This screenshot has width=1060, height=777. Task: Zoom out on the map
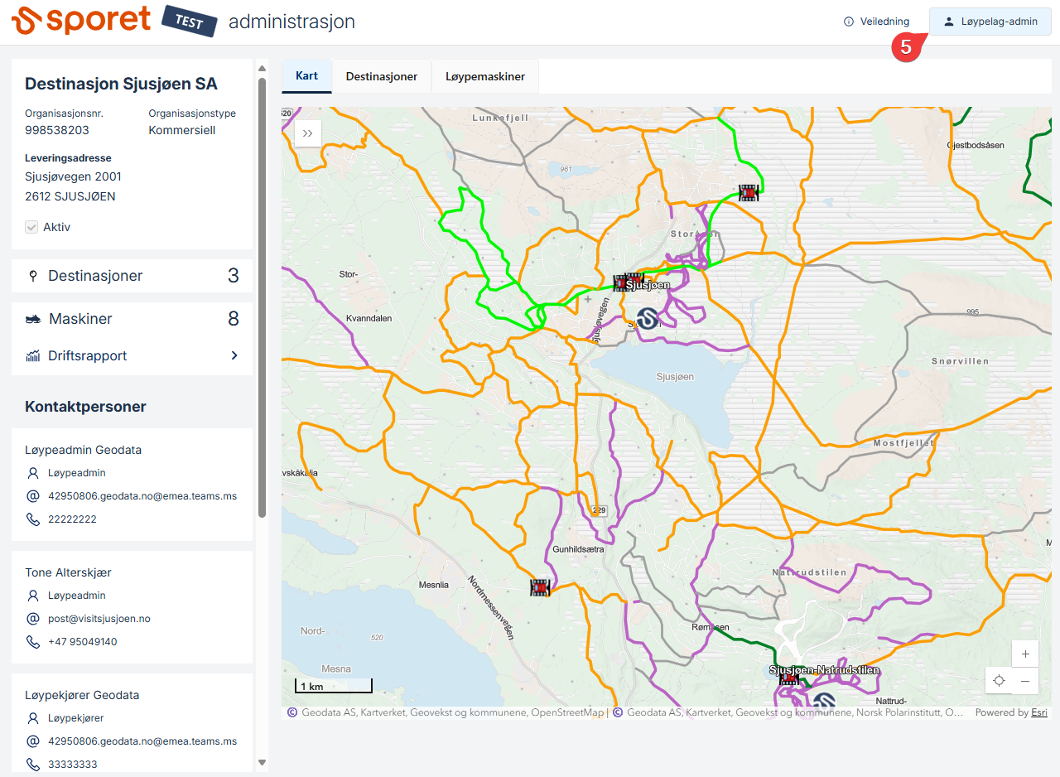(1024, 681)
